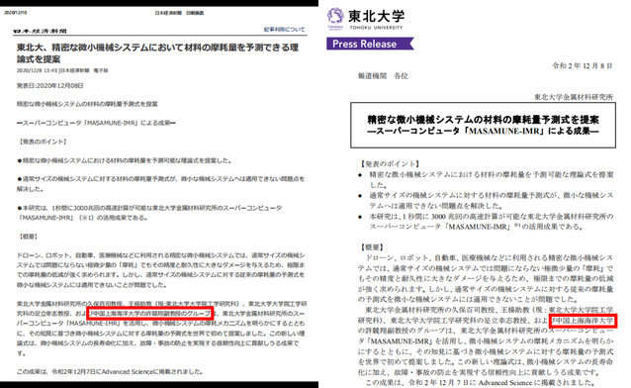The image size is (631, 388).
Task: Click the Nikkei line ending Advanced Scienceに掲載されました
Action: click(109, 371)
